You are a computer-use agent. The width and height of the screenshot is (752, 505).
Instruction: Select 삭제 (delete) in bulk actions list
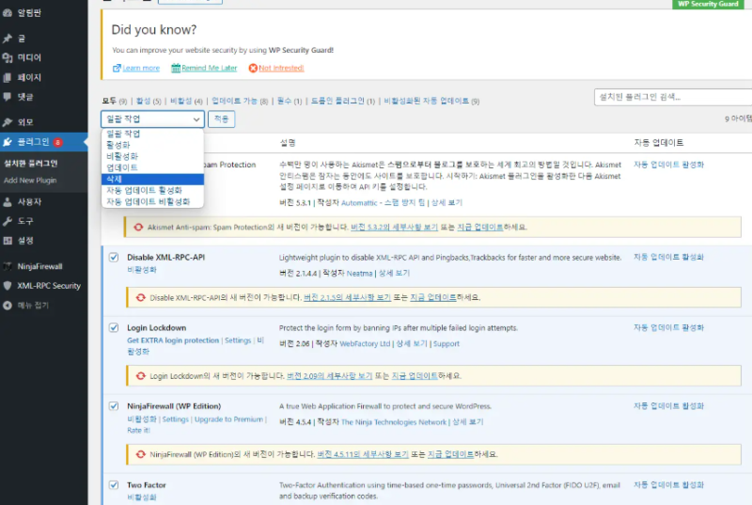pyautogui.click(x=152, y=179)
